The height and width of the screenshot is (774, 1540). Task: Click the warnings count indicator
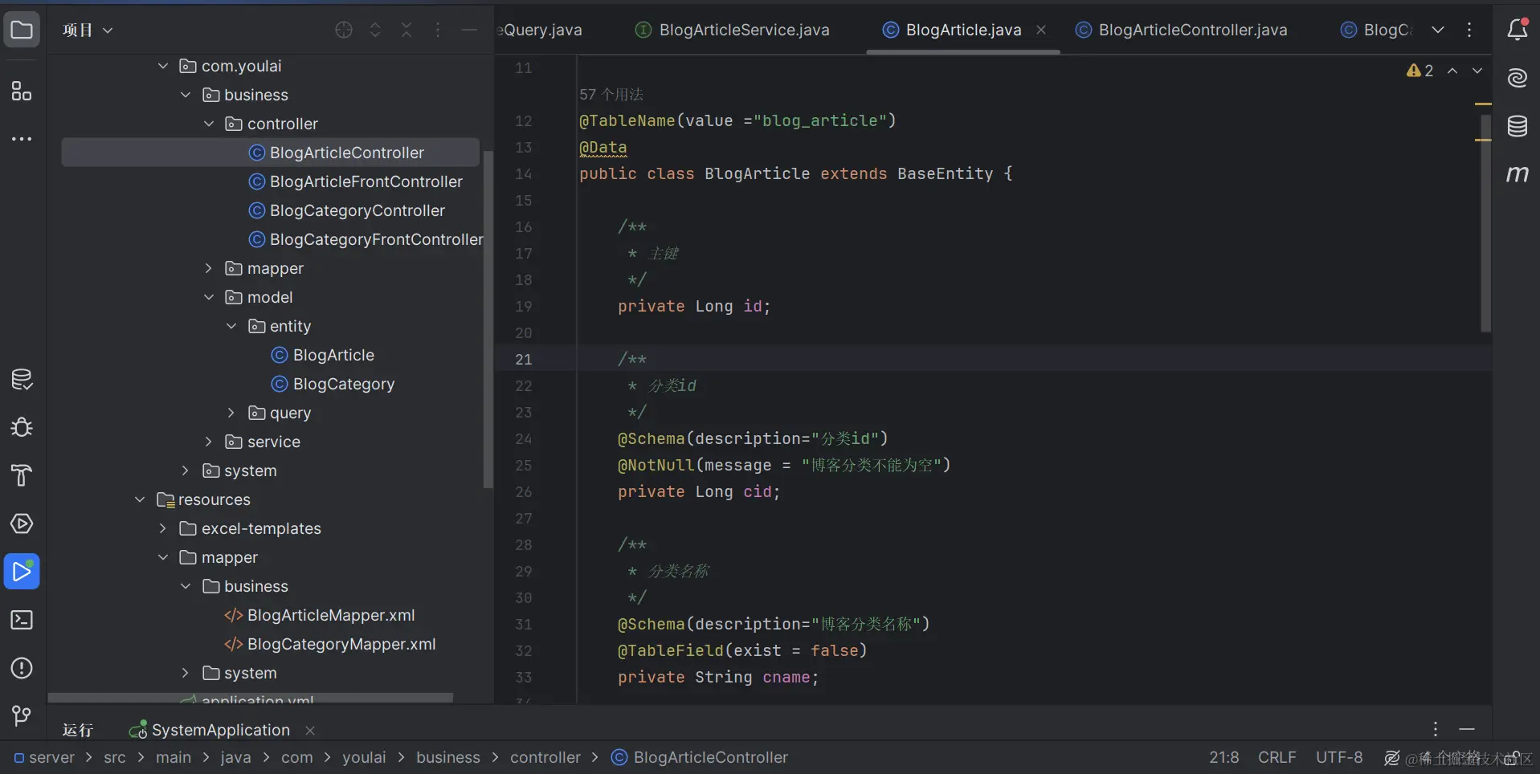tap(1419, 71)
